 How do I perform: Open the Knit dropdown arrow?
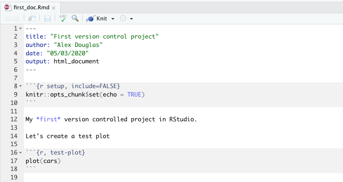coord(113,19)
